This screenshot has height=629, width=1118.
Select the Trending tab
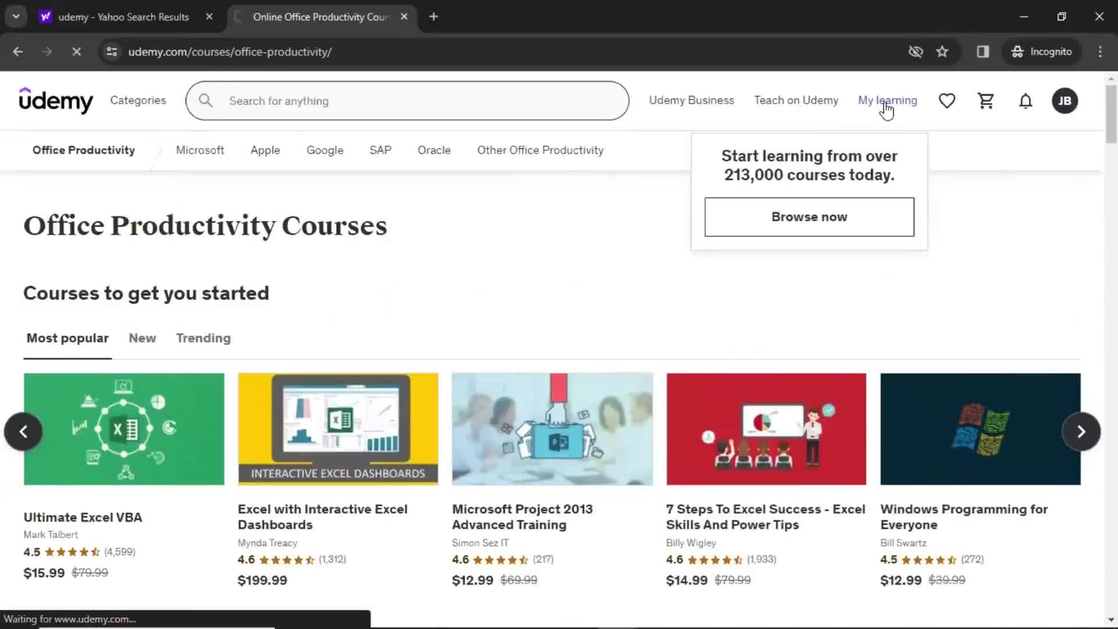point(203,338)
